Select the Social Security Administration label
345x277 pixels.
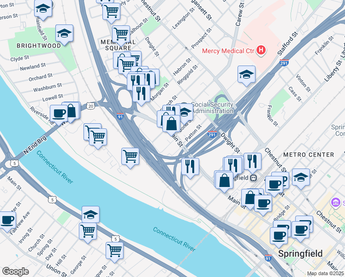pos(213,108)
